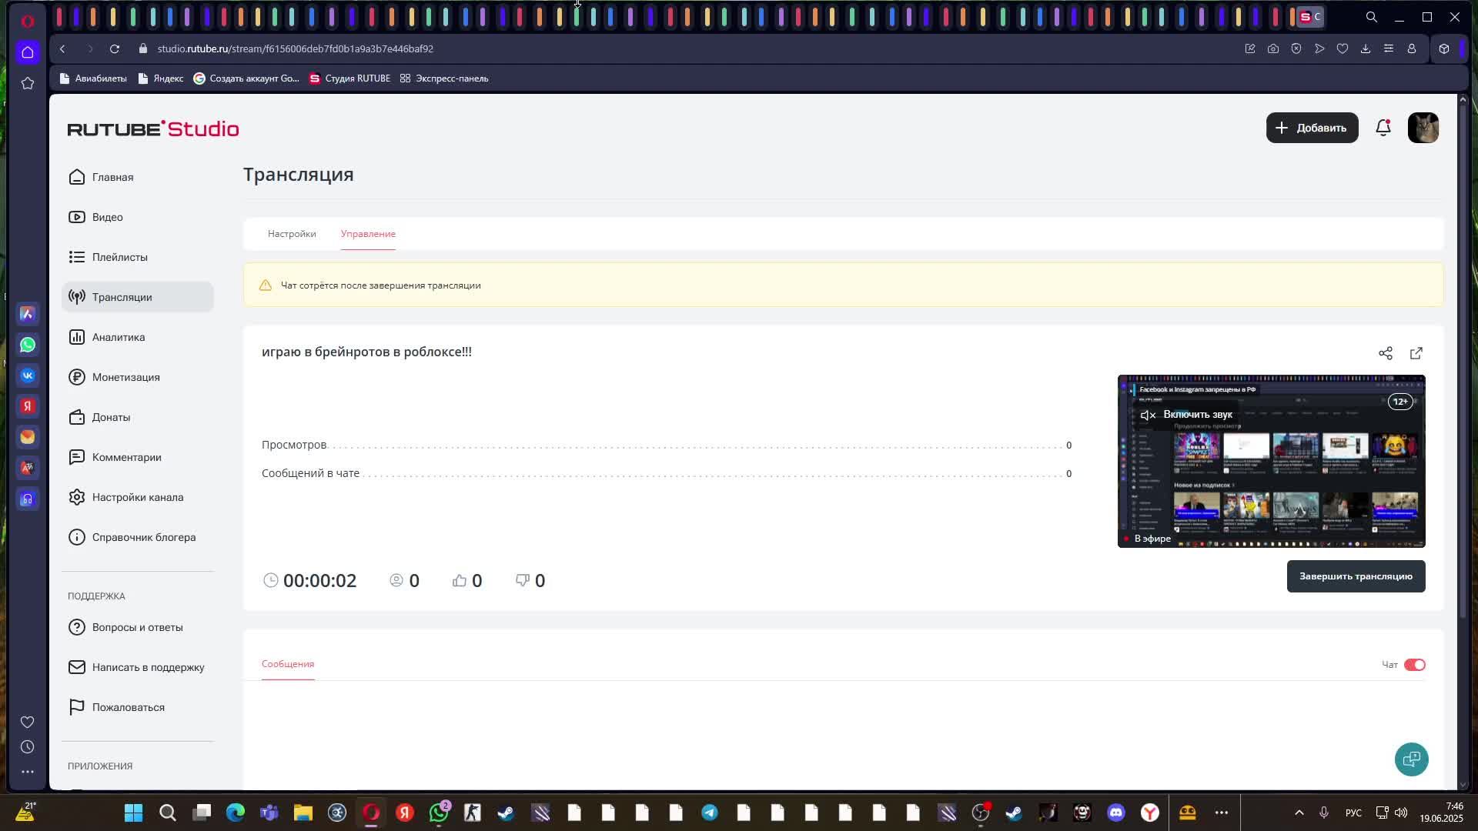Open the bookmarks star icon in Opera sidebar

[28, 83]
